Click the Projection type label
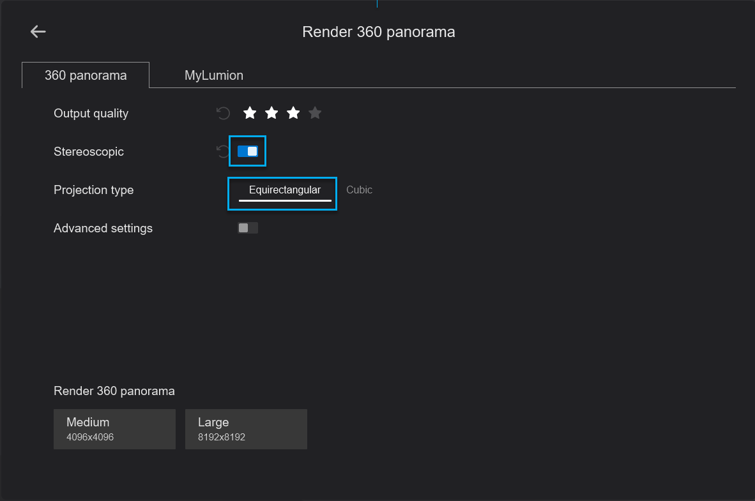The height and width of the screenshot is (501, 755). pyautogui.click(x=93, y=190)
